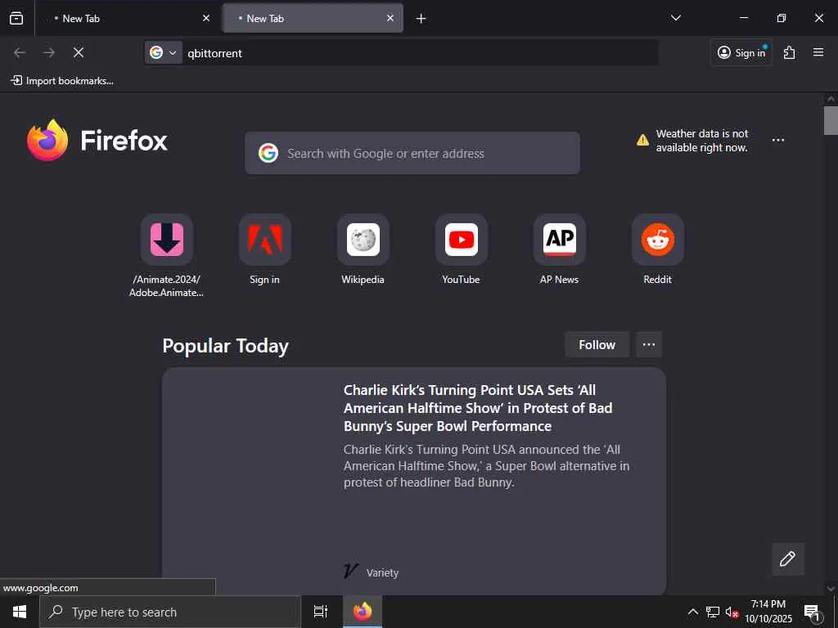This screenshot has width=838, height=628.
Task: Click the network status tray icon
Action: (713, 612)
